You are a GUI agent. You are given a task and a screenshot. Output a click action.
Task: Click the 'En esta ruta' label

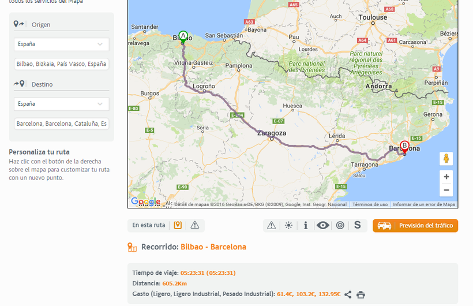149,225
